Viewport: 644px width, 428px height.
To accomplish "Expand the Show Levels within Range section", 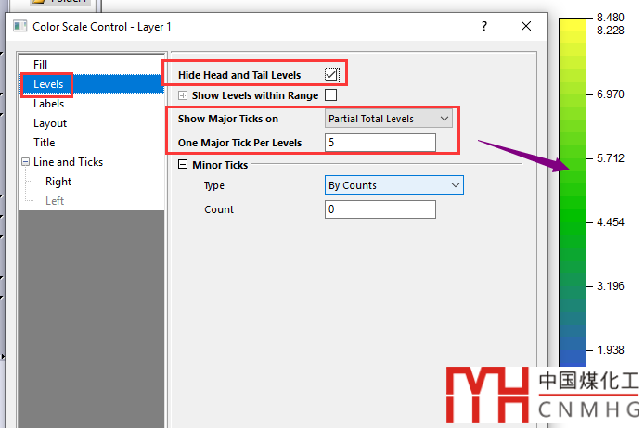I will pyautogui.click(x=183, y=95).
